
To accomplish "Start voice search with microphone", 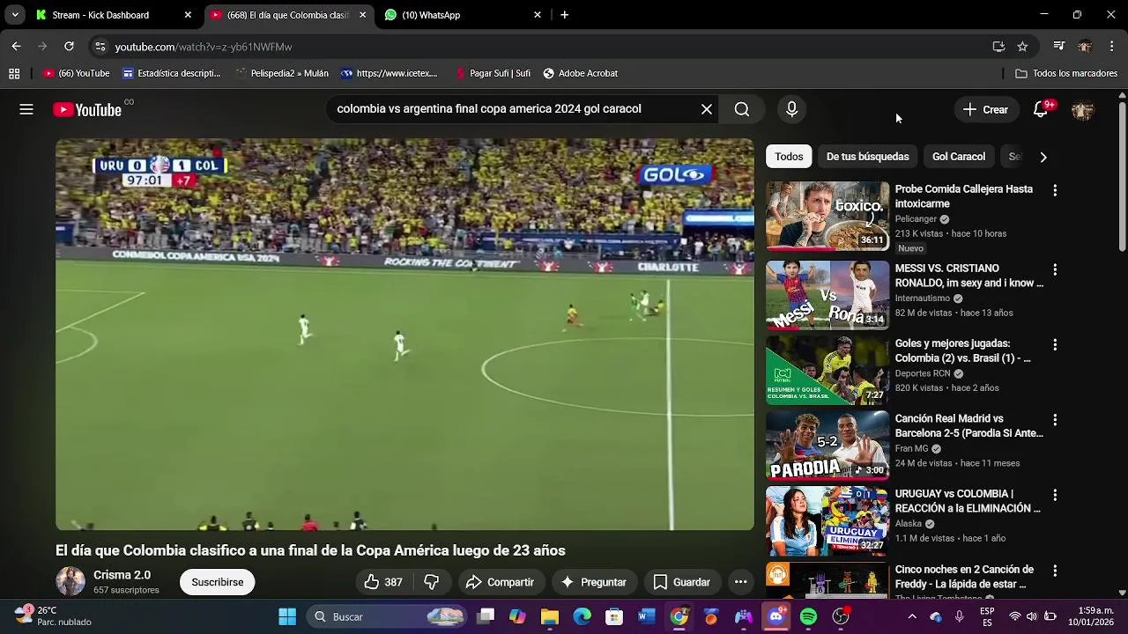I will 791,109.
